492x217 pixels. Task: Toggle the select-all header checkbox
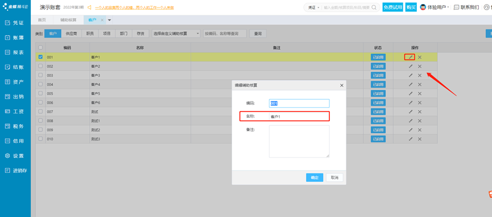pyautogui.click(x=40, y=48)
